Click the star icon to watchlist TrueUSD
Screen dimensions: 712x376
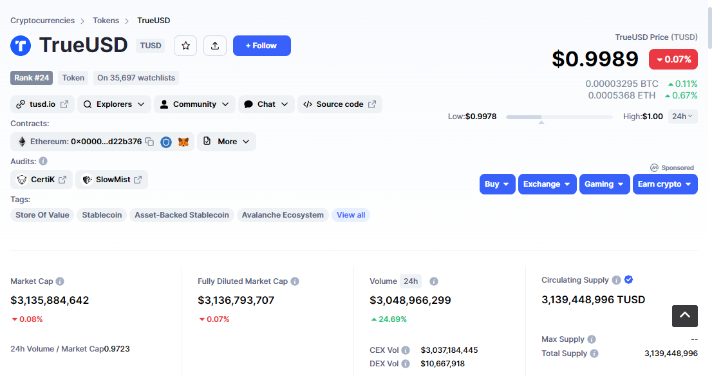tap(185, 46)
